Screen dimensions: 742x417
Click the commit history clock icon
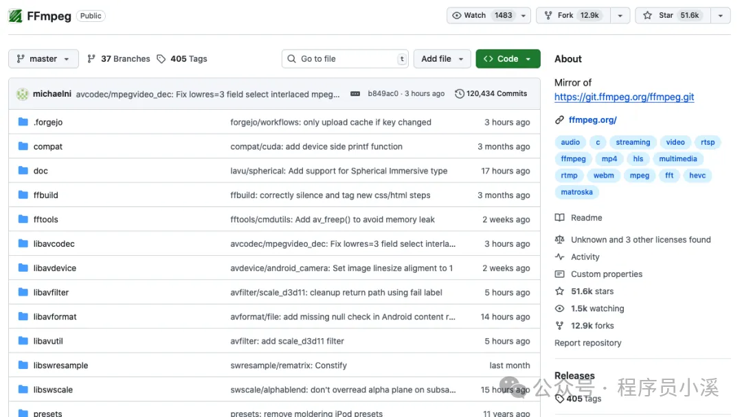tap(460, 93)
